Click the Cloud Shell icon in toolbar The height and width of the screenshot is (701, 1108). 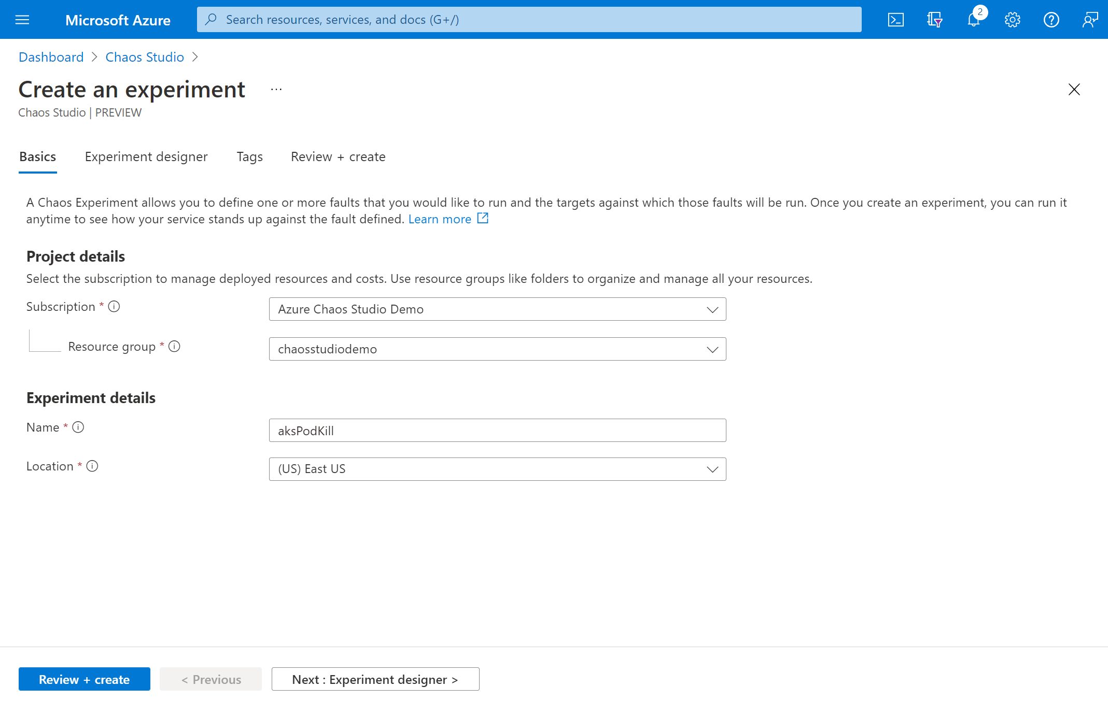coord(895,19)
